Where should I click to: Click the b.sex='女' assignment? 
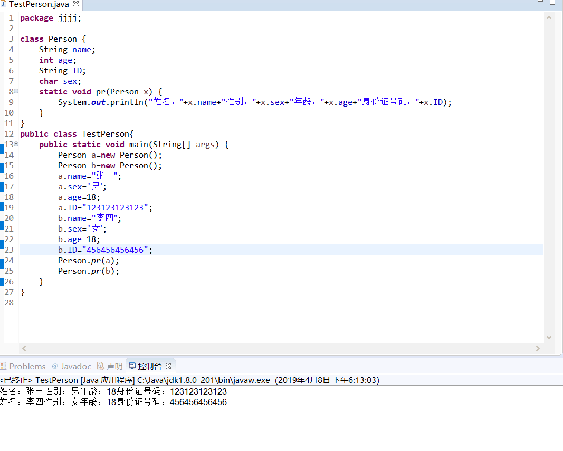tap(82, 229)
